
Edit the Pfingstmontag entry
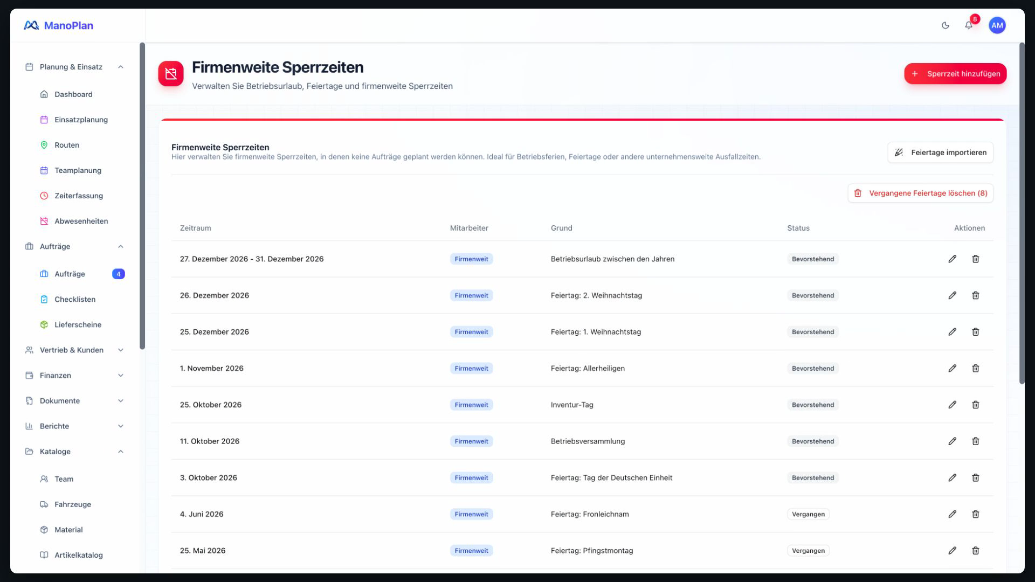pyautogui.click(x=952, y=551)
